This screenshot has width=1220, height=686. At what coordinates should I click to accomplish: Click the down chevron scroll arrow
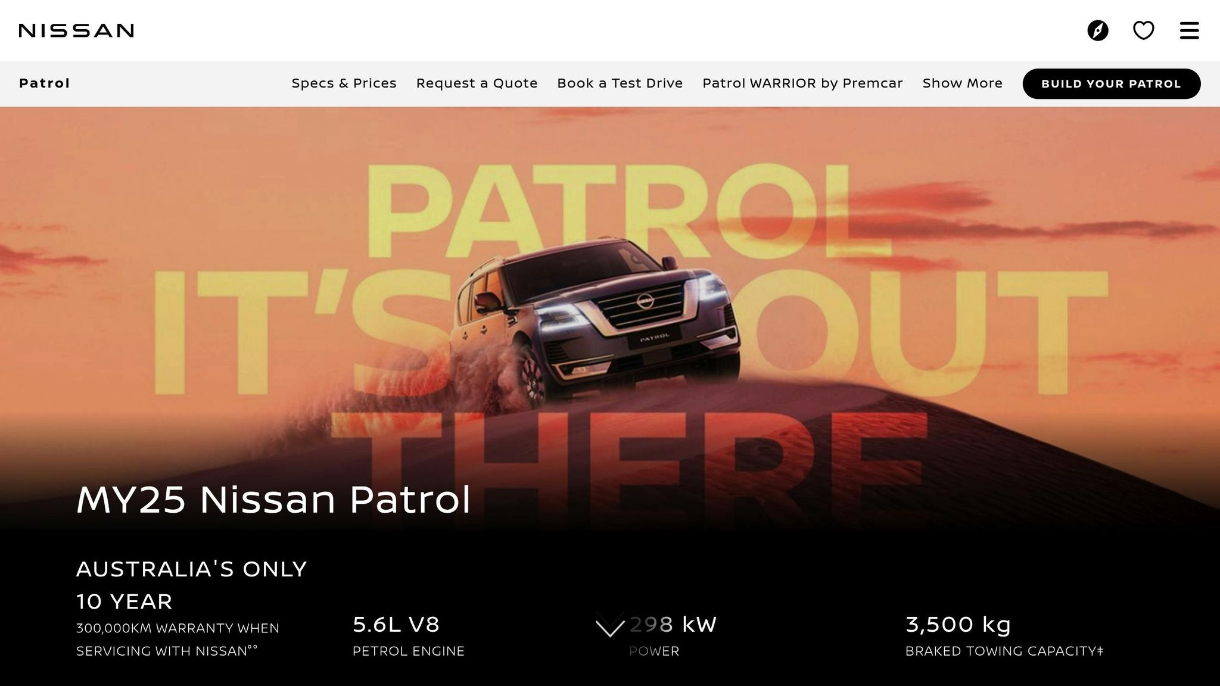tap(610, 625)
